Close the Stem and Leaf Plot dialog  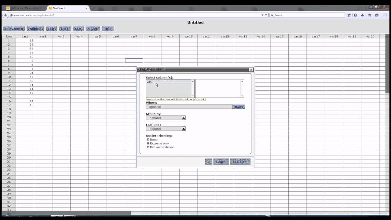[251, 70]
